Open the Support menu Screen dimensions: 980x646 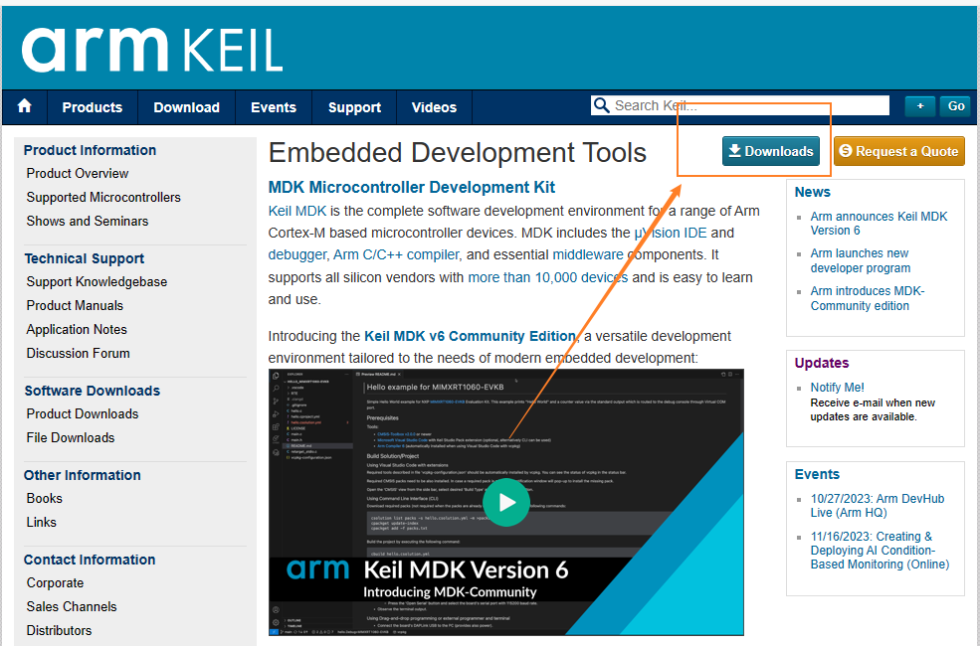click(x=354, y=107)
